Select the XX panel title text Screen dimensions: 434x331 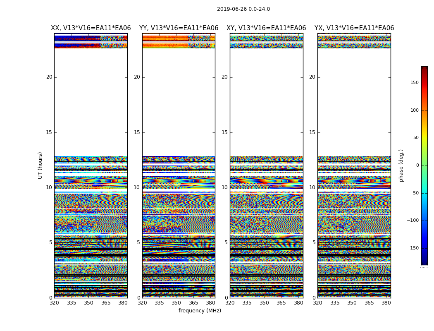click(x=91, y=28)
